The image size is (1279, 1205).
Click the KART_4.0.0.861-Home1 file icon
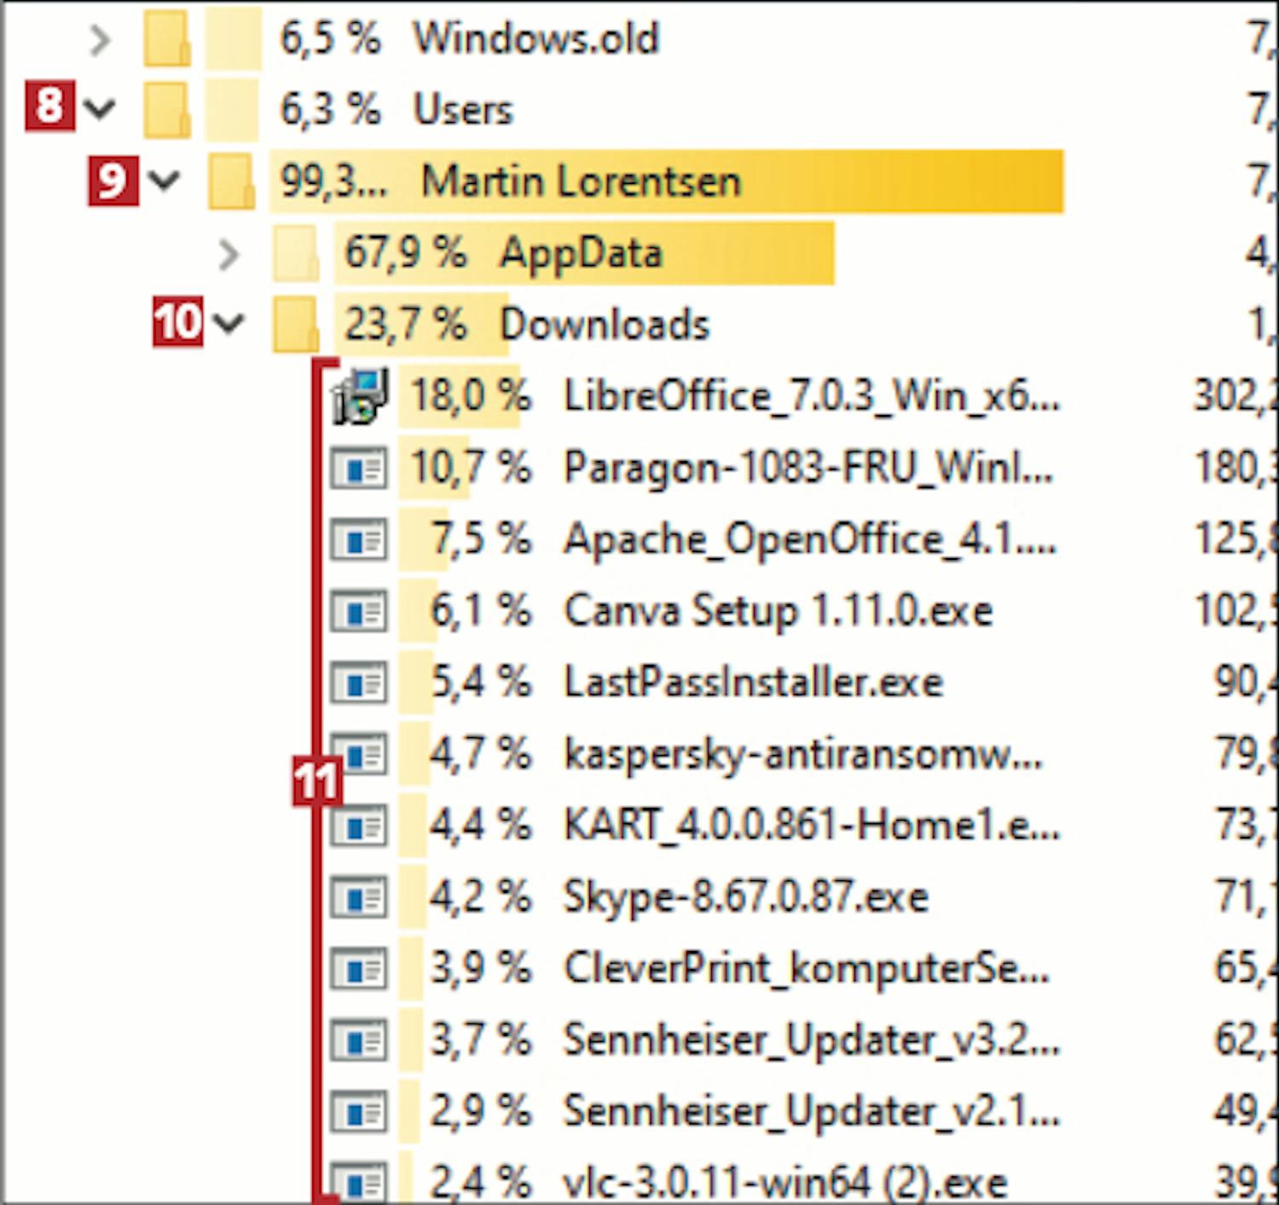[x=359, y=827]
